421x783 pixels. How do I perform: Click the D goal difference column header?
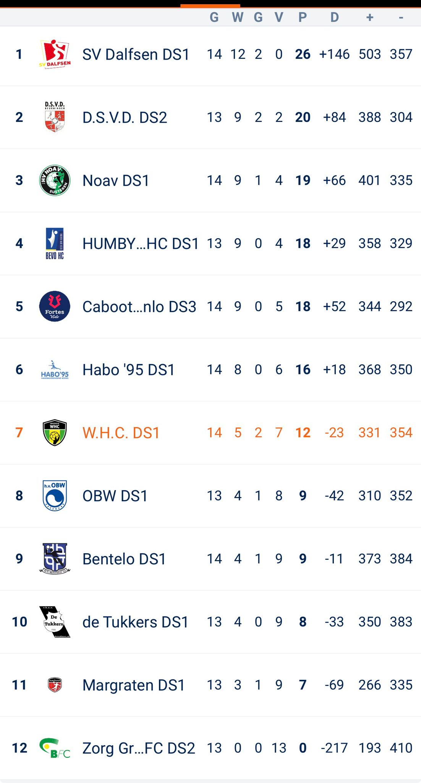point(335,17)
